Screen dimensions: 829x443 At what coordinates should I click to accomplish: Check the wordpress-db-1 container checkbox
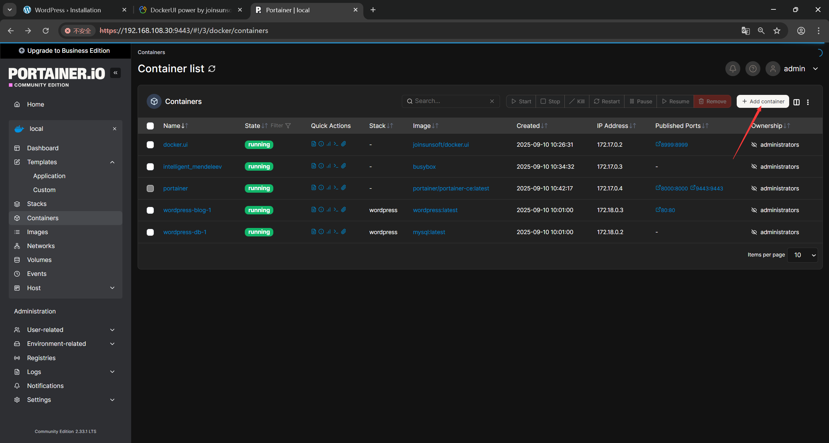tap(150, 232)
